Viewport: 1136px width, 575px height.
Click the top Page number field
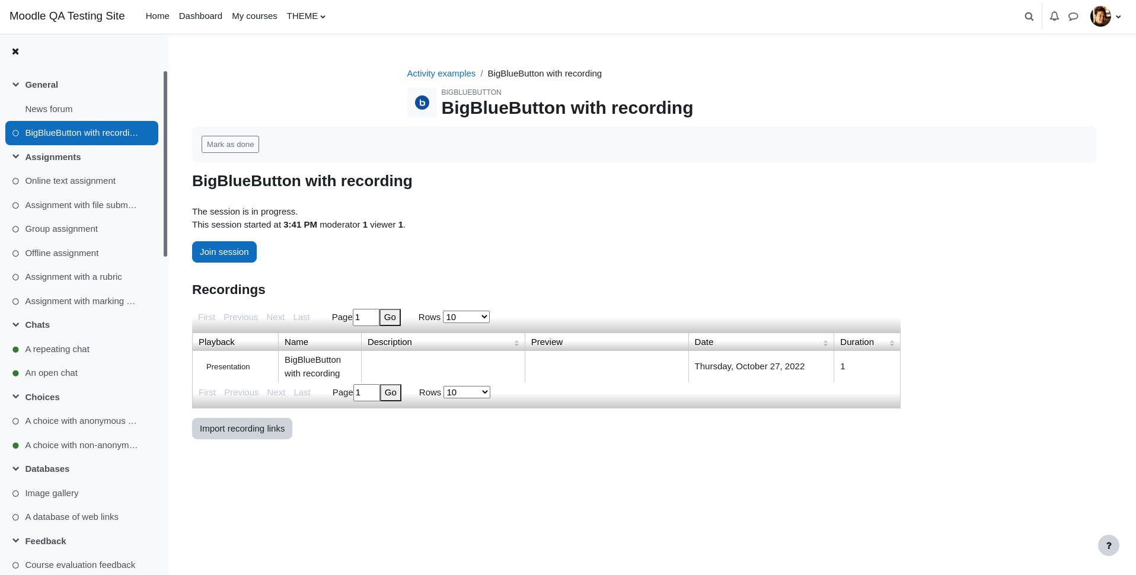tap(366, 317)
